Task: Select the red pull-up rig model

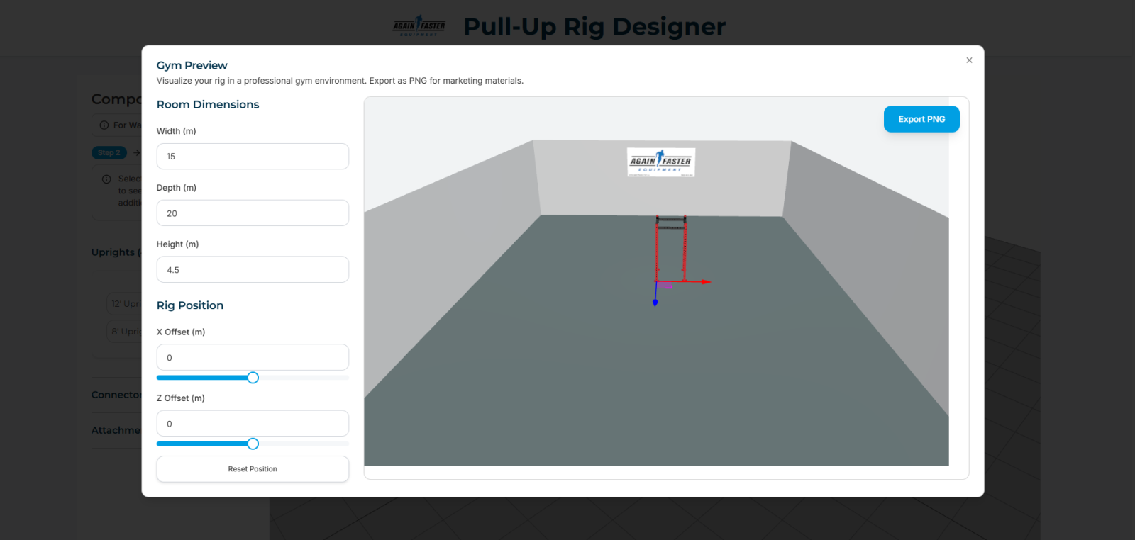Action: 670,247
